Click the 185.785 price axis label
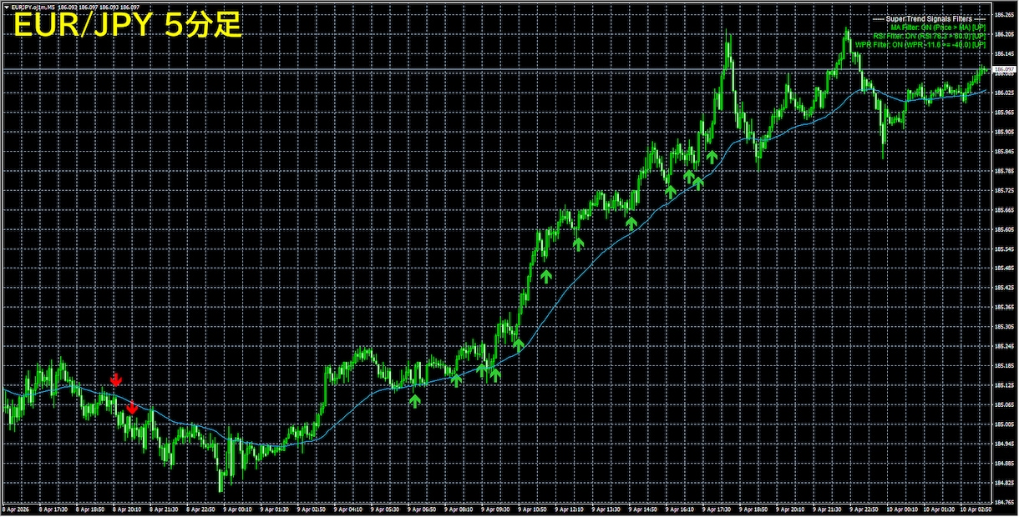The image size is (1019, 517). 1004,172
